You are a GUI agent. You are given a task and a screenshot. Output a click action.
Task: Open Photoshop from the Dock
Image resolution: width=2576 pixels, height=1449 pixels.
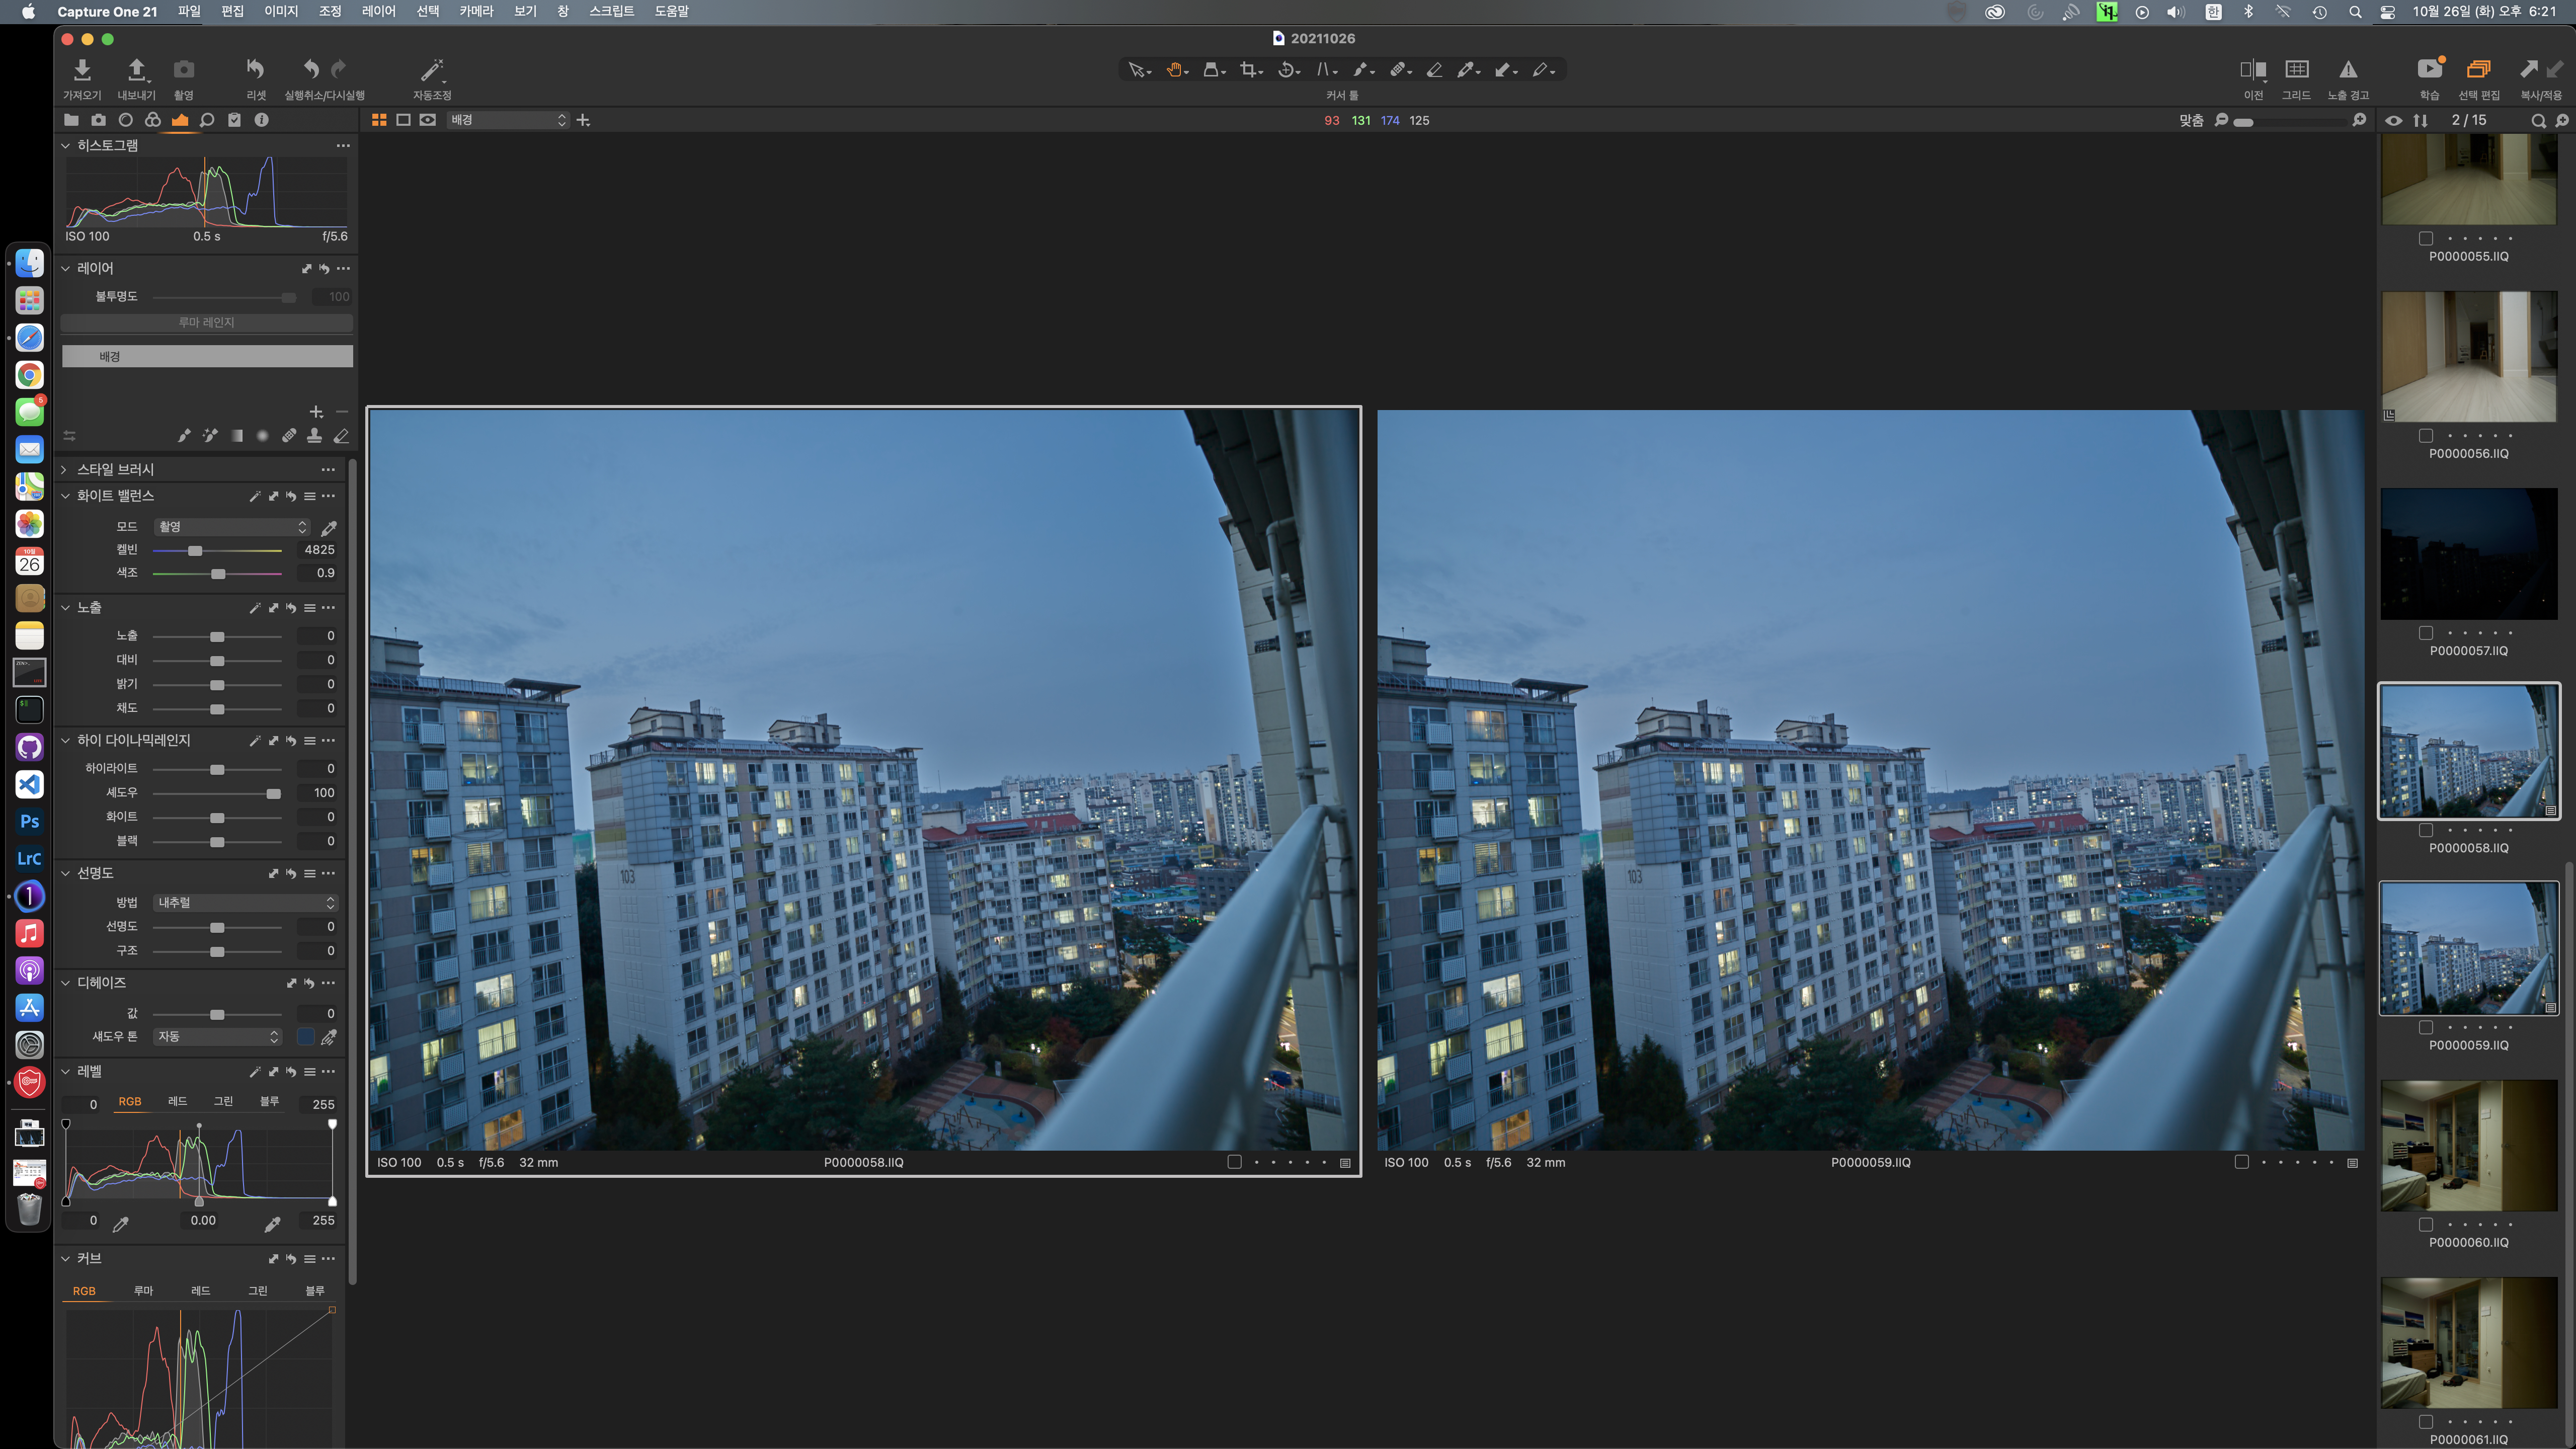[29, 821]
